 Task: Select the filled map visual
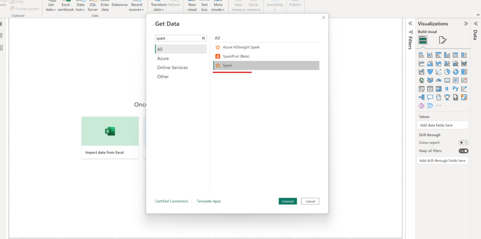tap(430, 81)
